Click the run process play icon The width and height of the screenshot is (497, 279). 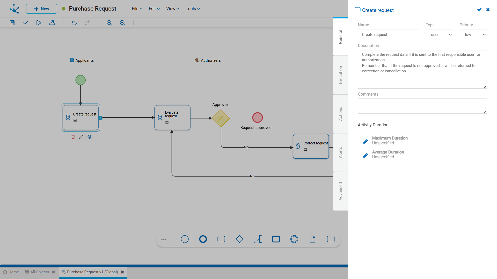coord(39,23)
